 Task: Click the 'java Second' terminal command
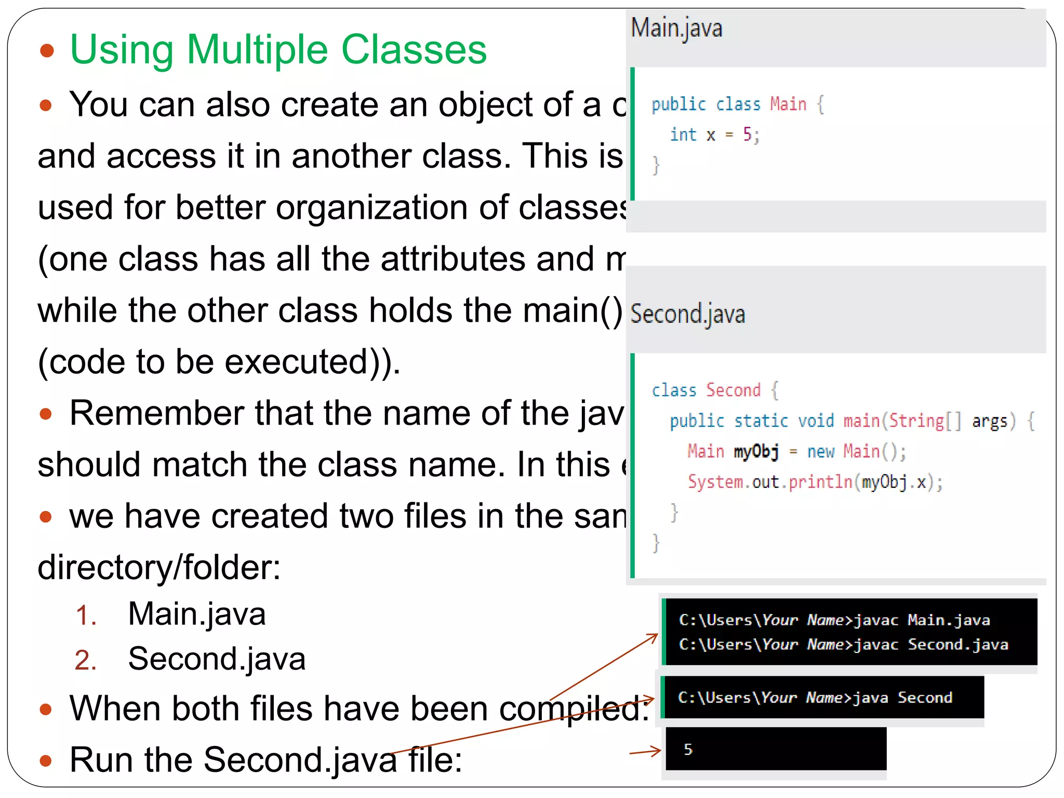(815, 697)
